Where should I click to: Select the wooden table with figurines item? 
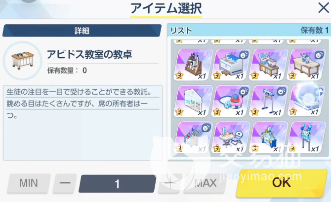click(x=306, y=65)
